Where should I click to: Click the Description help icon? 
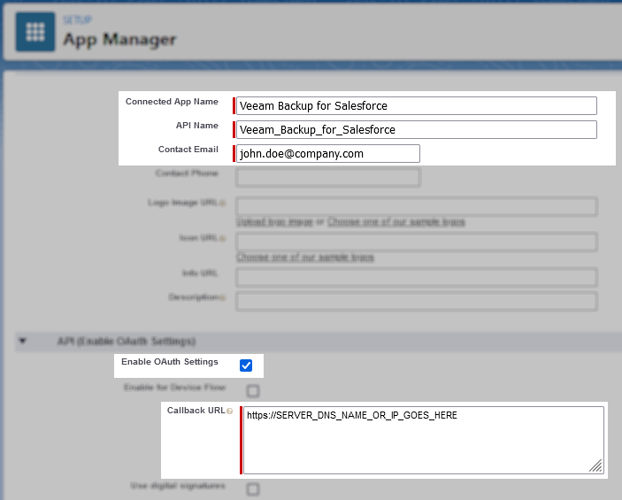click(223, 297)
